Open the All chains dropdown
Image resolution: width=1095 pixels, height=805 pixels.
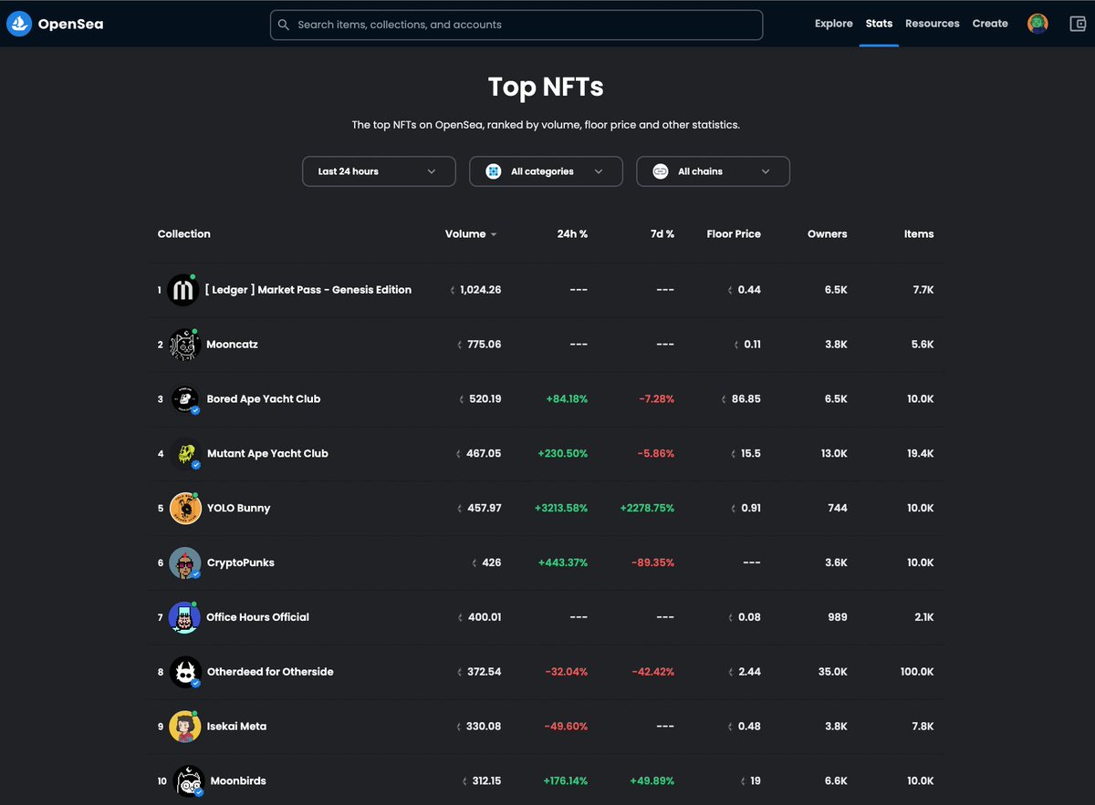click(713, 171)
